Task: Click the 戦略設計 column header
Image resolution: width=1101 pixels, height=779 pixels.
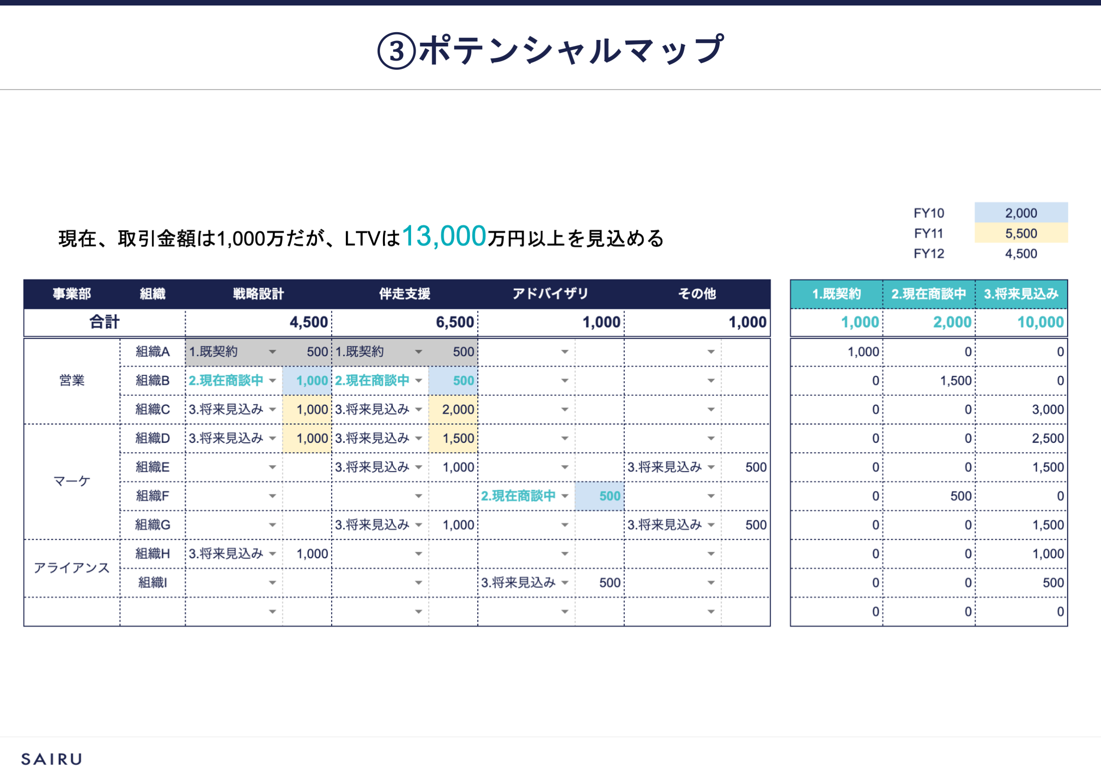Action: point(258,294)
